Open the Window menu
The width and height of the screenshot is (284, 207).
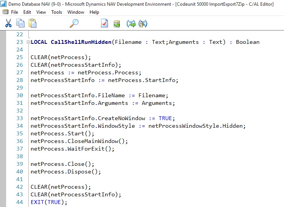(76, 12)
